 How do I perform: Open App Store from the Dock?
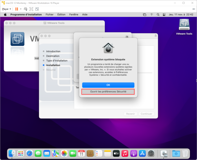(142, 154)
